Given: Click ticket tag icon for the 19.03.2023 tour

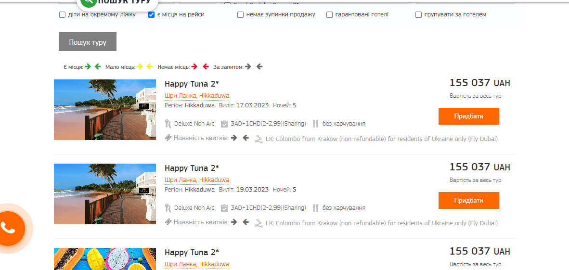Looking at the screenshot, I should tap(168, 222).
